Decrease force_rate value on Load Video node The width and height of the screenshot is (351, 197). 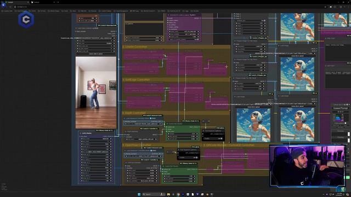[77, 40]
